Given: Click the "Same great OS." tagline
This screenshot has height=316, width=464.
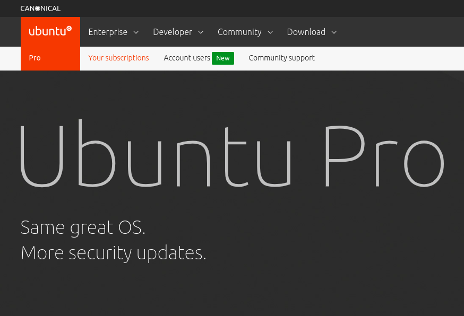Looking at the screenshot, I should (83, 227).
